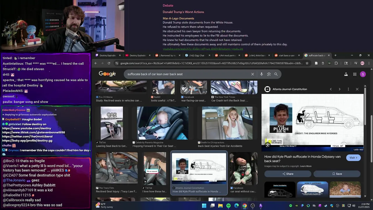The width and height of the screenshot is (373, 210).
Task: Click Visit button in preview panel
Action: click(353, 157)
